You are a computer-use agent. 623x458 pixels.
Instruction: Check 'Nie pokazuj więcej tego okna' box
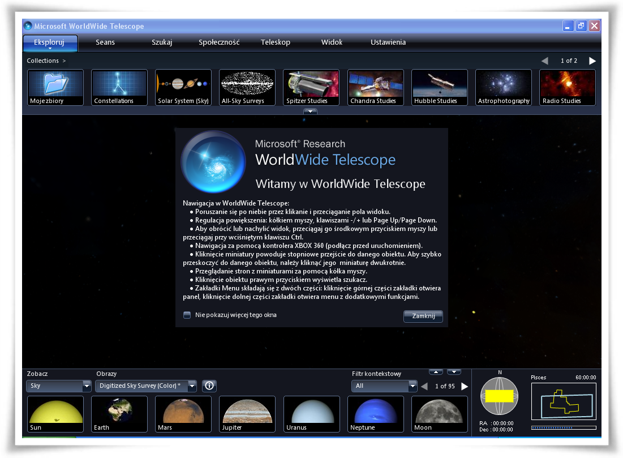(x=187, y=315)
